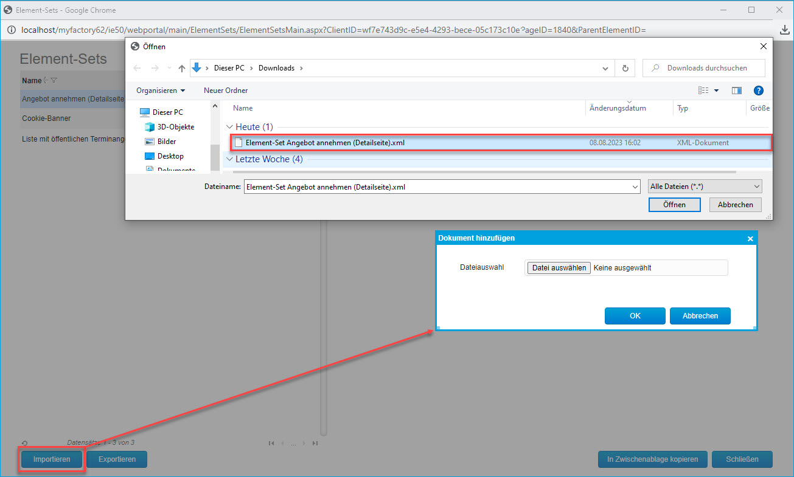Click the Chrome download icon
Image resolution: width=794 pixels, height=477 pixels.
tap(784, 30)
